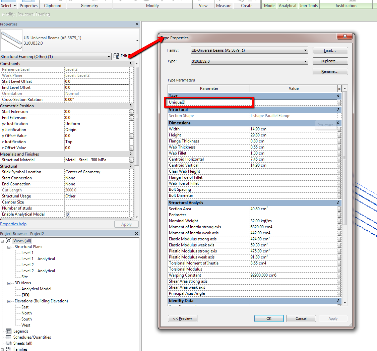
Task: Click Cancel in Type Properties dialog
Action: 301,318
